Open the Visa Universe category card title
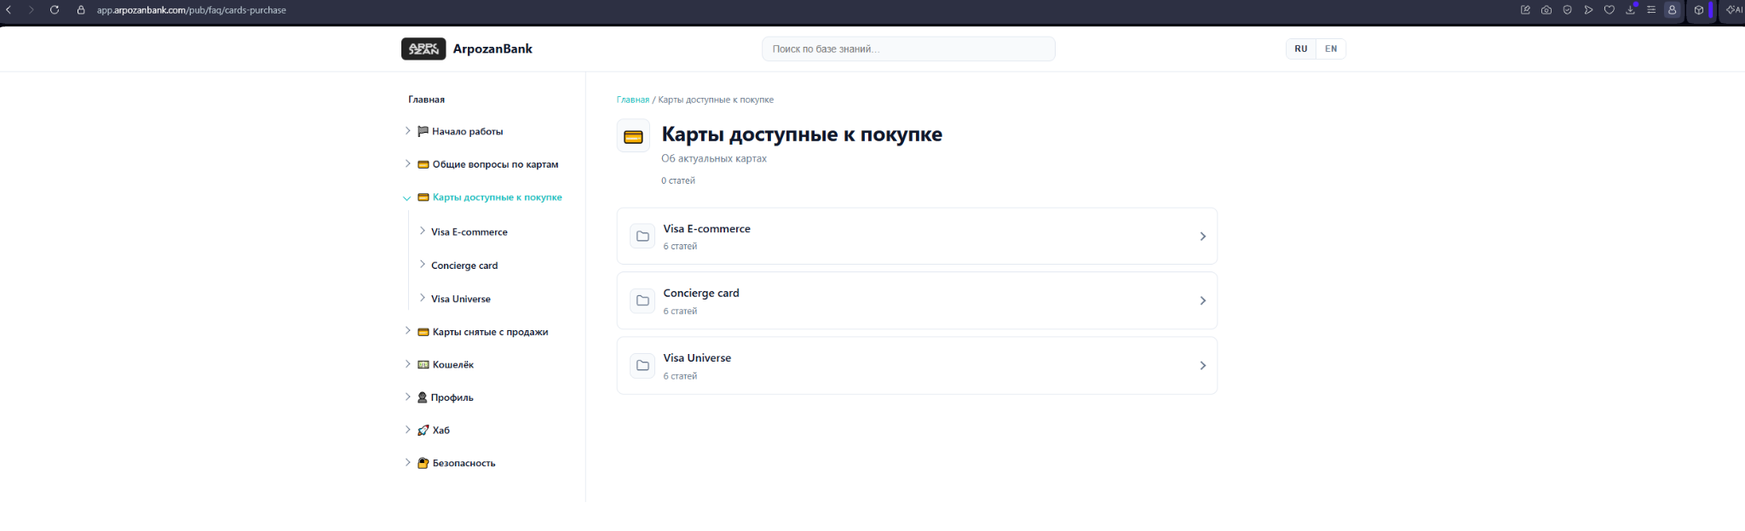 (697, 358)
